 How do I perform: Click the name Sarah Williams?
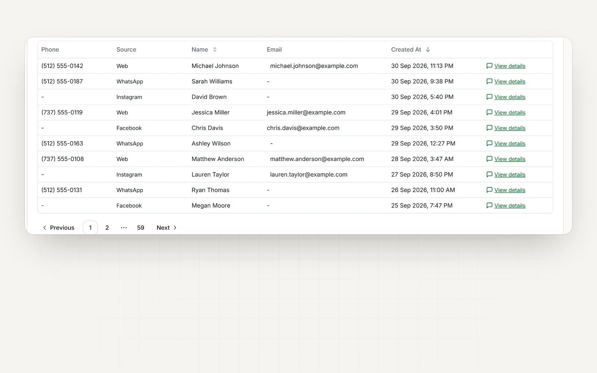pyautogui.click(x=212, y=81)
